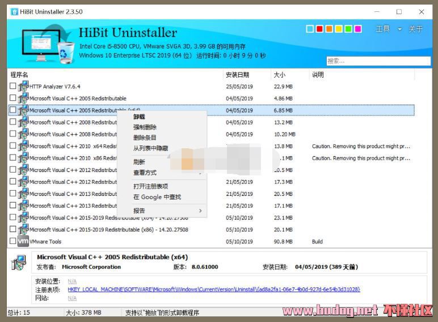Click the VMware Tools vm icon

tap(23, 241)
